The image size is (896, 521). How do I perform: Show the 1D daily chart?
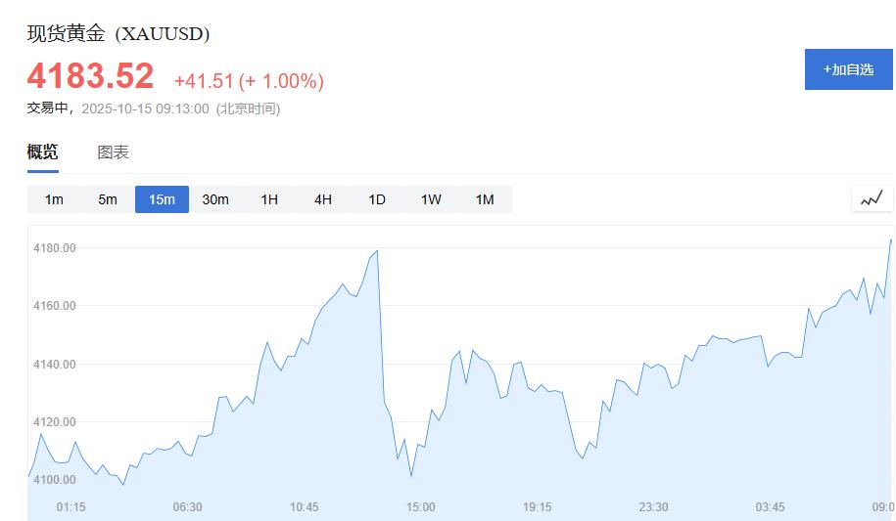tap(377, 199)
